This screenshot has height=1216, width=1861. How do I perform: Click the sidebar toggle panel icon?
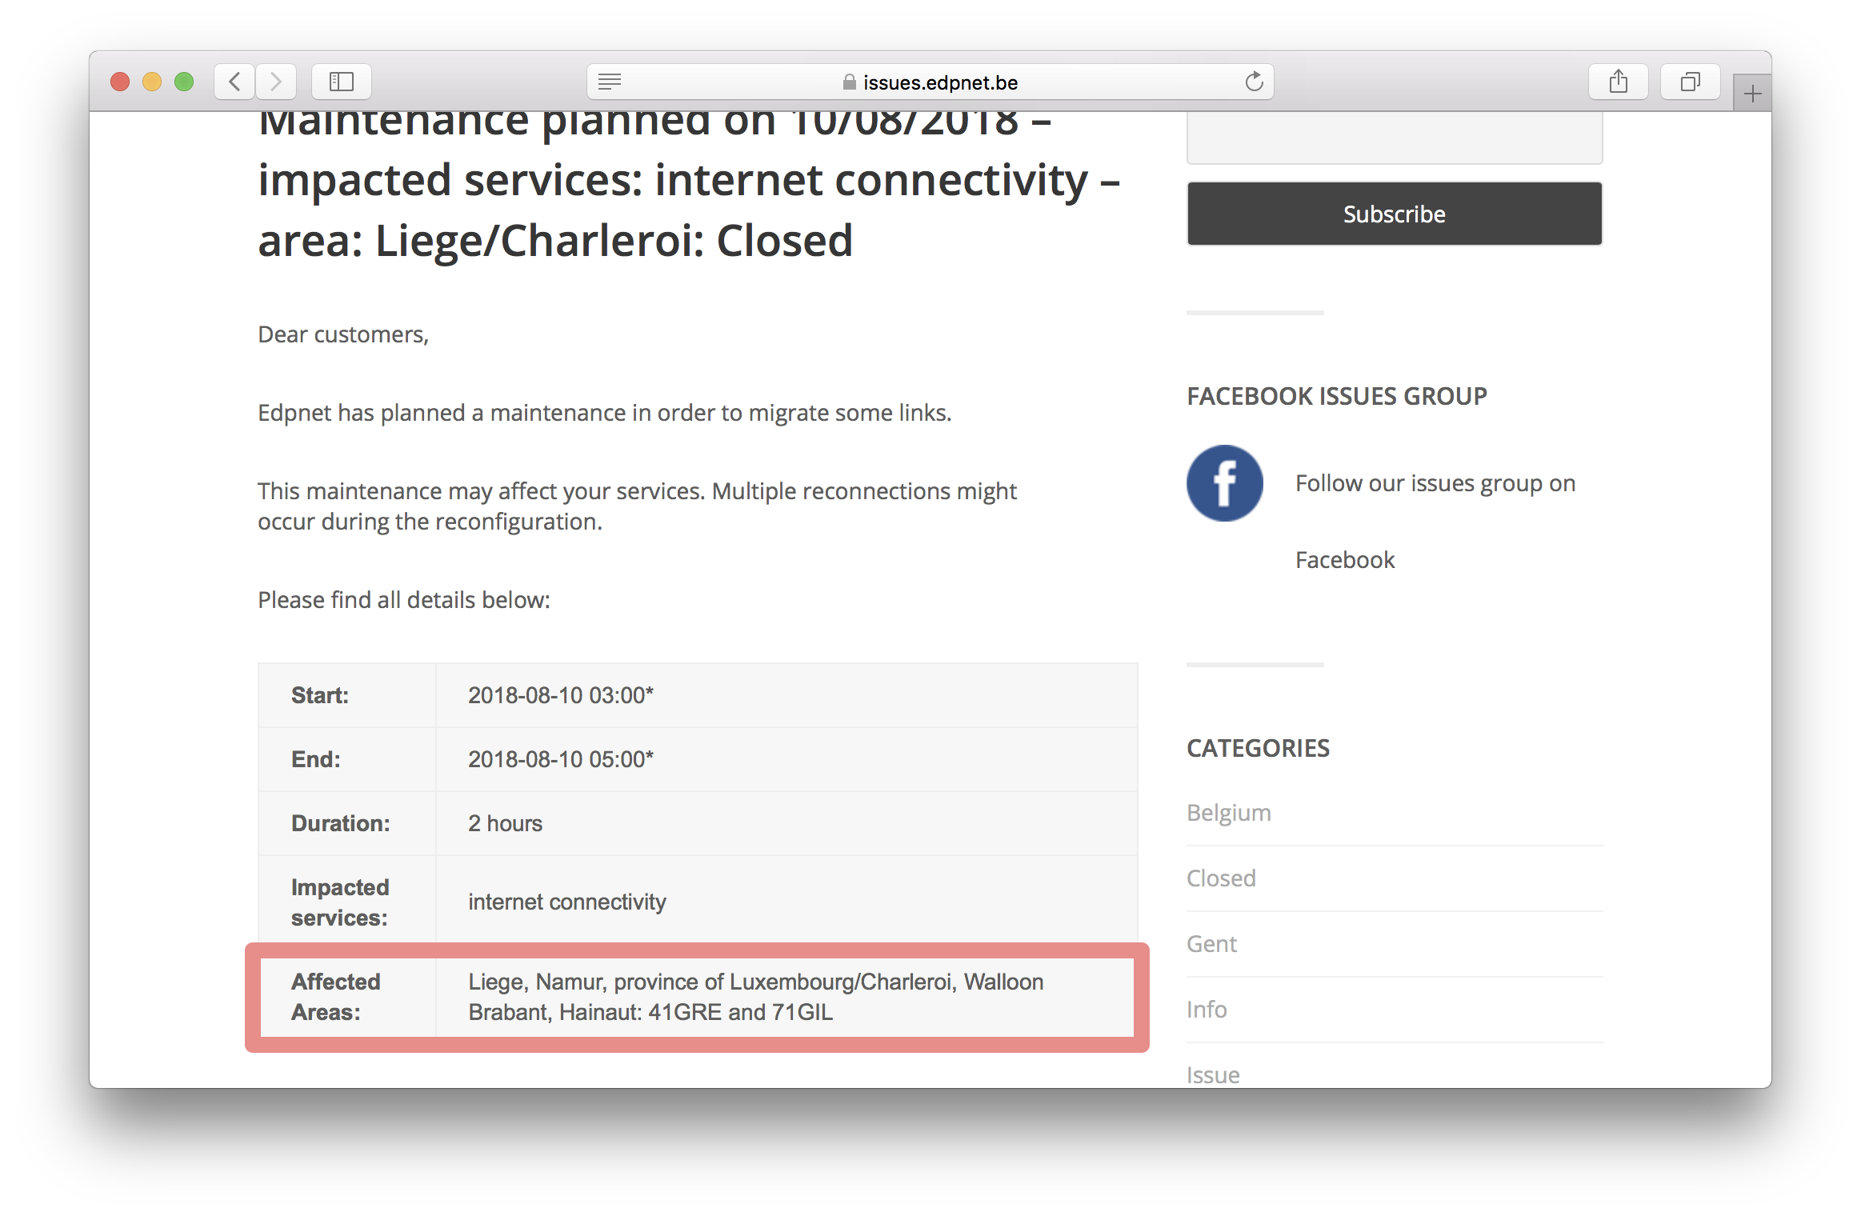coord(343,80)
